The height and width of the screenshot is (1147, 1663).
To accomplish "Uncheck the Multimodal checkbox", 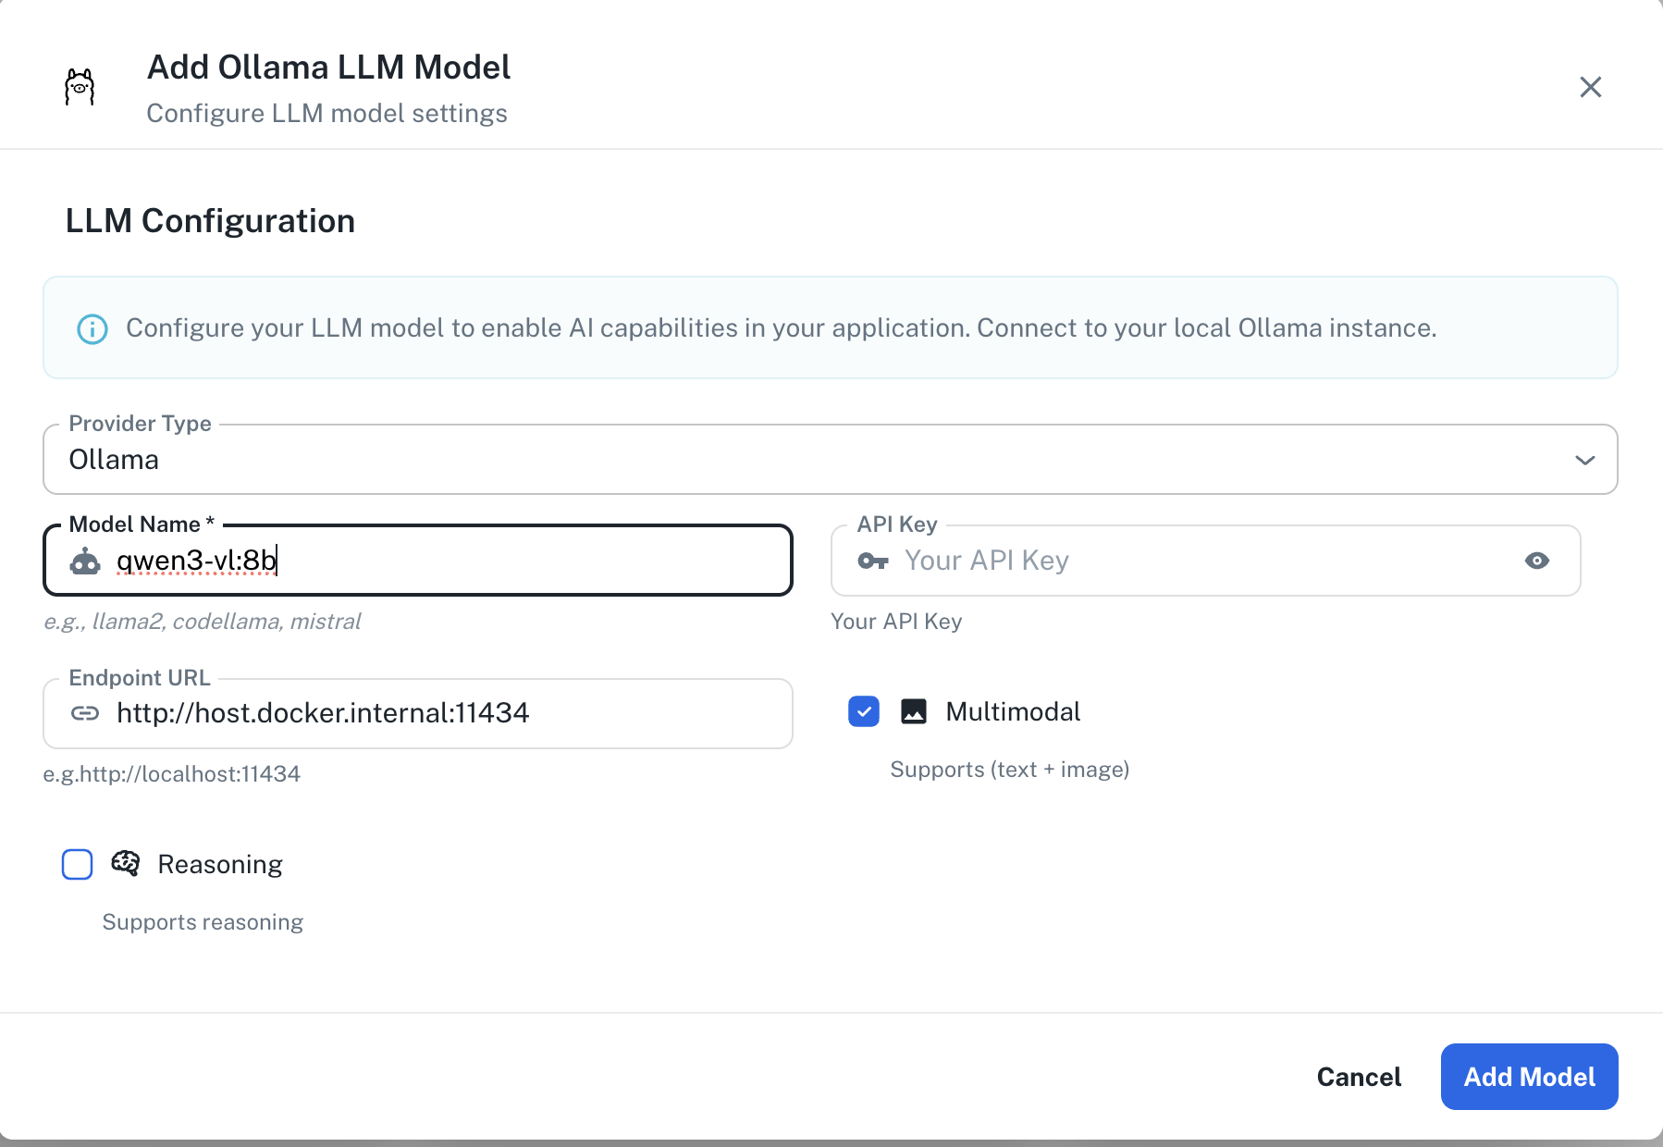I will coord(863,711).
